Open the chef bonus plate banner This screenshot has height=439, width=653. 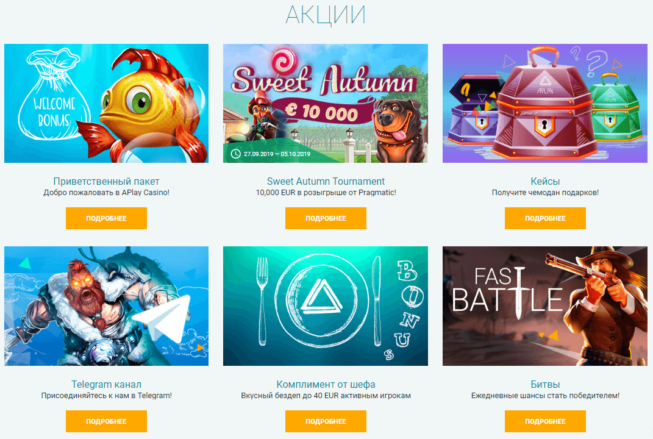point(325,306)
